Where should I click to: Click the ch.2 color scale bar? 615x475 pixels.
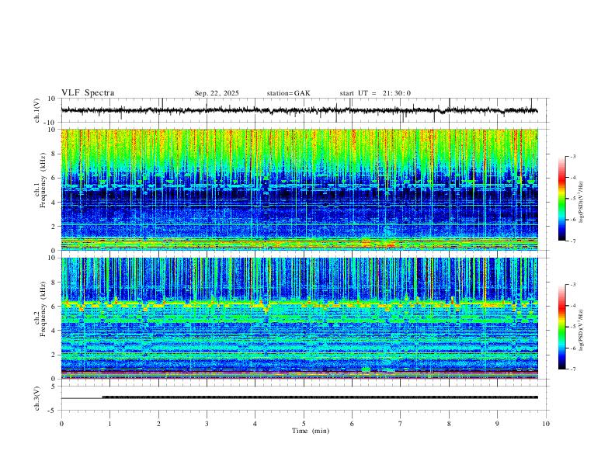point(561,327)
